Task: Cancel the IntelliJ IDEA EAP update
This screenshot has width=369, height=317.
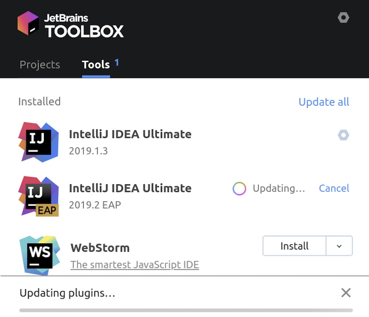Action: tap(334, 188)
